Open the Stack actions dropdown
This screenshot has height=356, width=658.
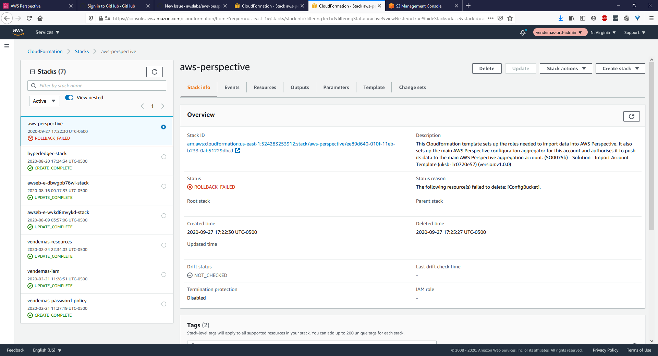coord(565,68)
